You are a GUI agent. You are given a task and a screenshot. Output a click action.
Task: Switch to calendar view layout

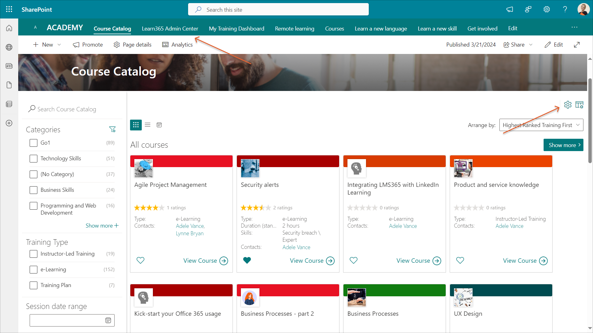[x=159, y=125]
